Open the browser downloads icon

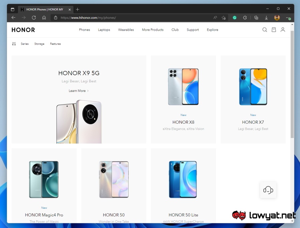tap(266, 18)
